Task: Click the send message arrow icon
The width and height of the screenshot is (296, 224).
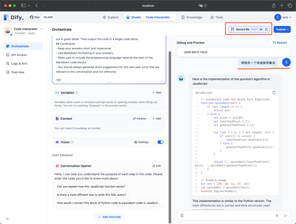Action: click(x=285, y=215)
